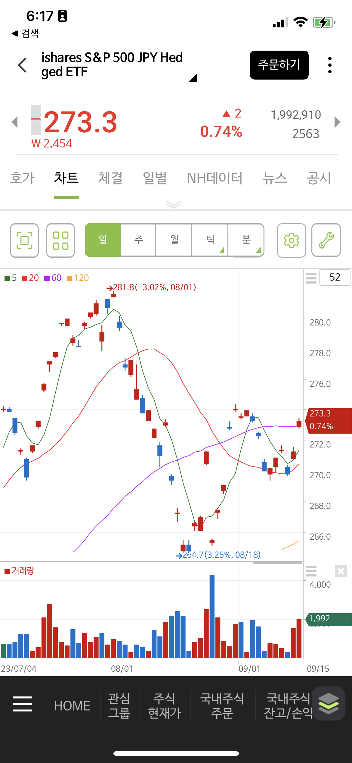Image resolution: width=352 pixels, height=763 pixels.
Task: Return to 검색 app via back link
Action: (x=25, y=33)
